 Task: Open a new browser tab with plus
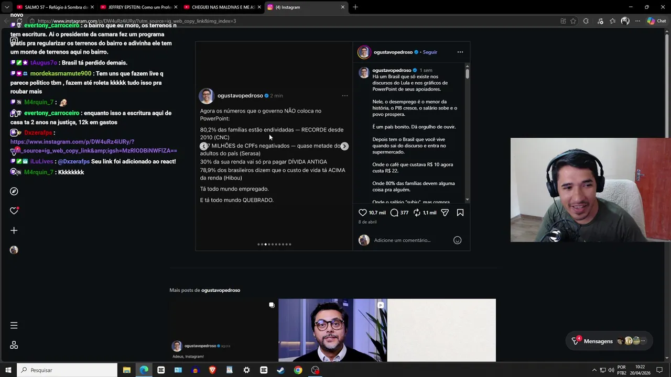pyautogui.click(x=355, y=7)
